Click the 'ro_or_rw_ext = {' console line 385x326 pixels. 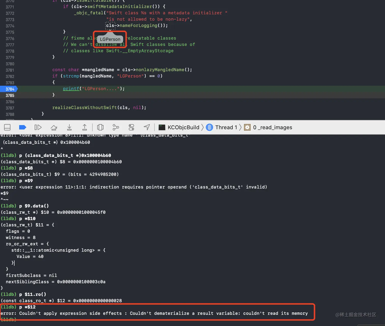(x=27, y=244)
